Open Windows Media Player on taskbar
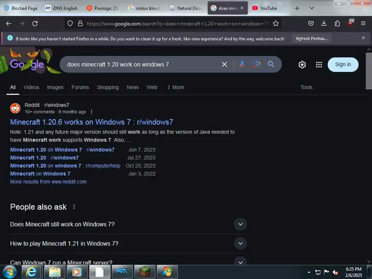This screenshot has height=279, width=372. 77,272
